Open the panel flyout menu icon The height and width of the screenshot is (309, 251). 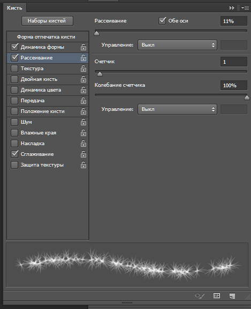pyautogui.click(x=245, y=8)
